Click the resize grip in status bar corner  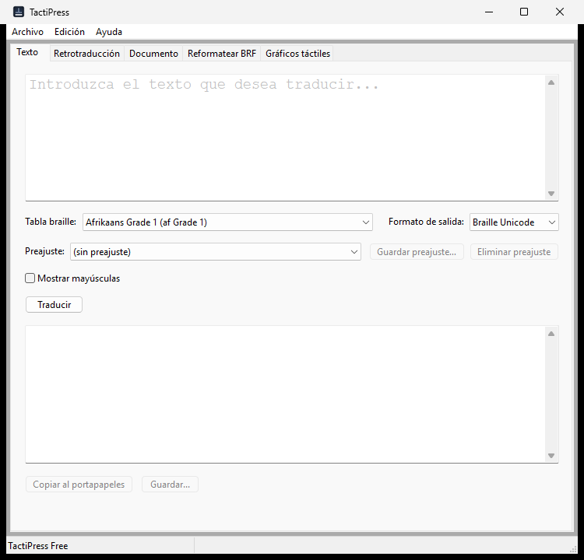(573, 550)
